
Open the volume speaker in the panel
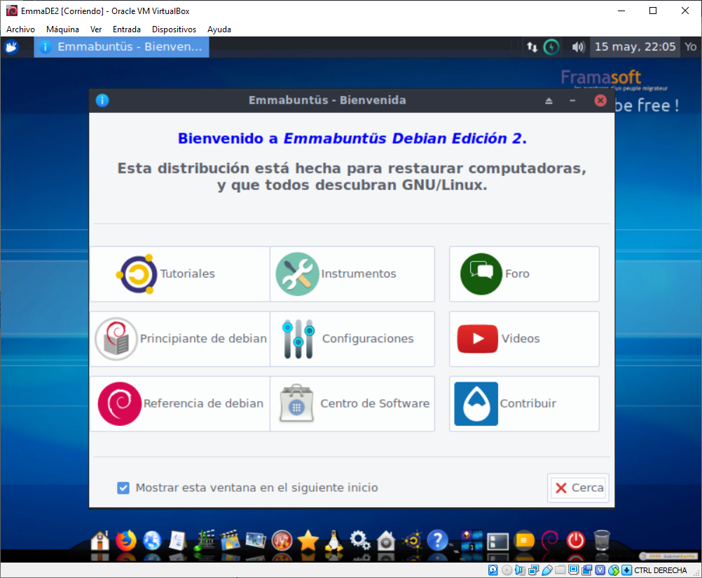click(578, 47)
